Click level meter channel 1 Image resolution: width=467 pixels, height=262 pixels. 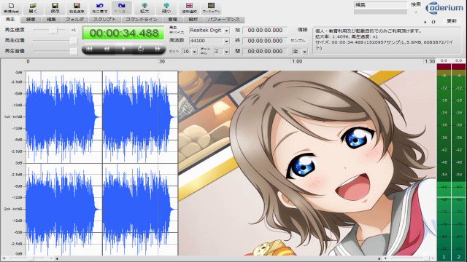point(444,162)
